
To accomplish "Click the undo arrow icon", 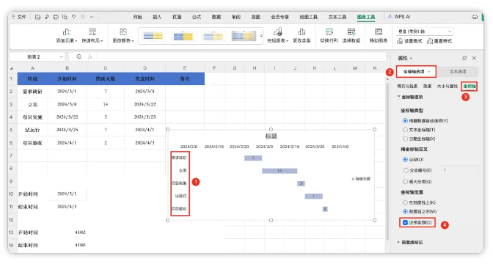I will [x=74, y=17].
